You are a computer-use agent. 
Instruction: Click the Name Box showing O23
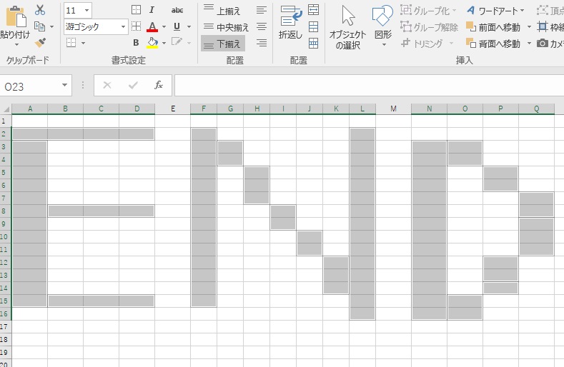[31, 86]
